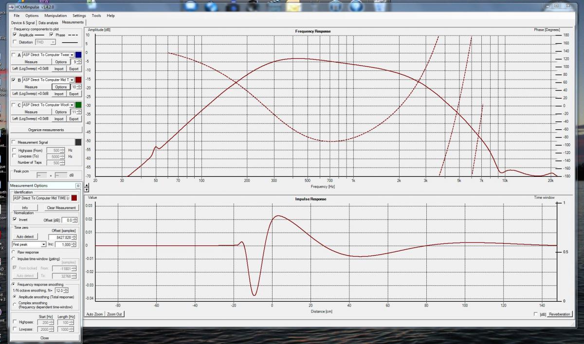Enable Lowpass (To) filter checkbox
The width and height of the screenshot is (584, 344).
[x=14, y=156]
